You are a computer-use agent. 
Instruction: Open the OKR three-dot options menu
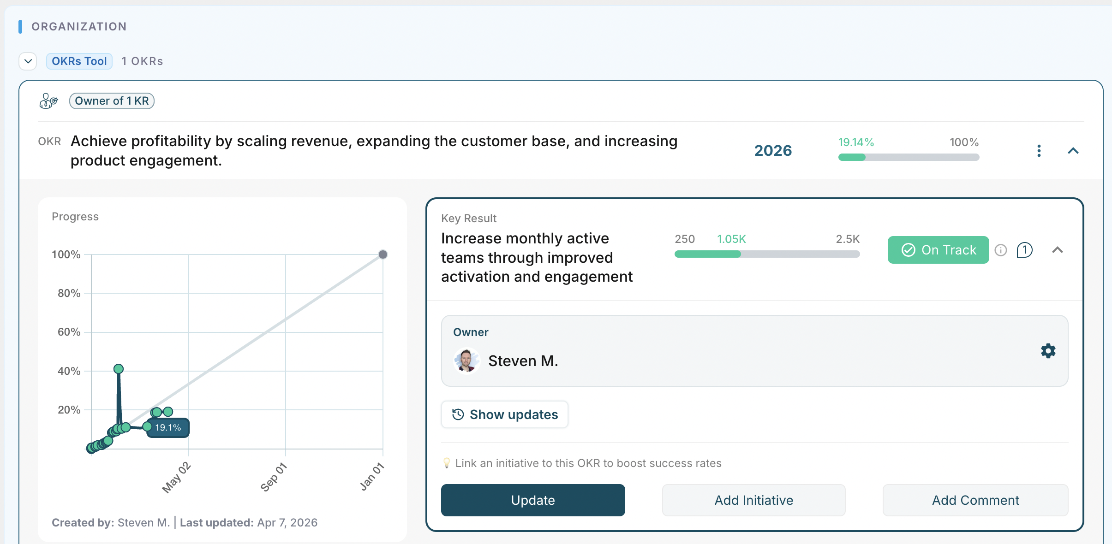click(1039, 151)
